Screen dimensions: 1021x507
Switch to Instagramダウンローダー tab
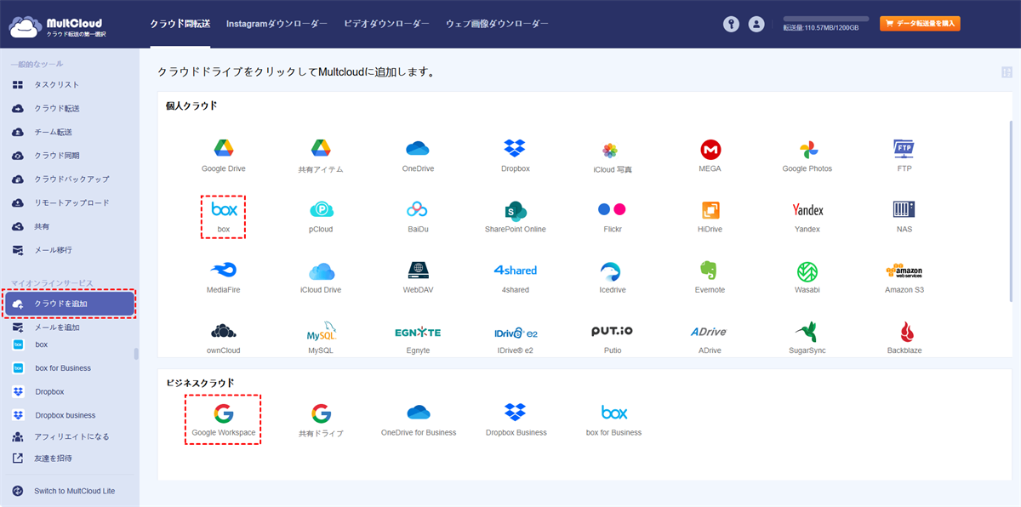pyautogui.click(x=277, y=24)
